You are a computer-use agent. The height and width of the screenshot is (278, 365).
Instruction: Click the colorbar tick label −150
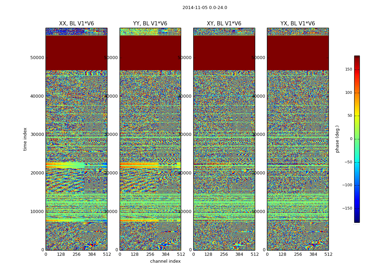coord(347,208)
